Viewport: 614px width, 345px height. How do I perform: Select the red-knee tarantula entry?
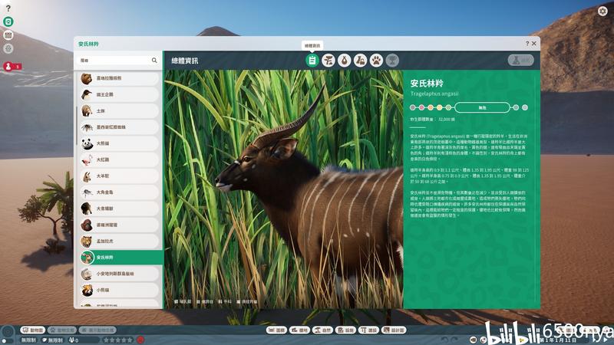click(119, 127)
